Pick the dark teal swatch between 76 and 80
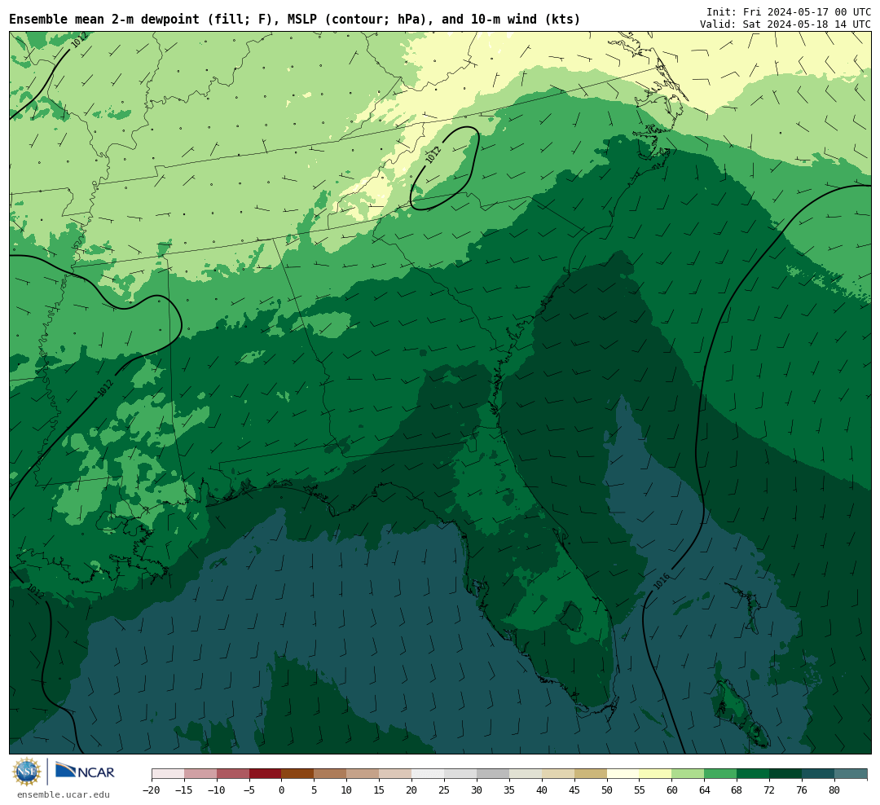Screen dimensions: 880x805 (x=819, y=774)
